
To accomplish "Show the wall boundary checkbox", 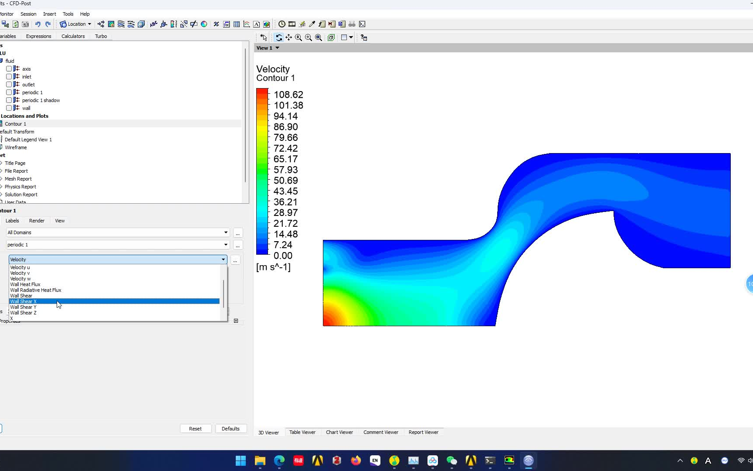I will pyautogui.click(x=10, y=108).
